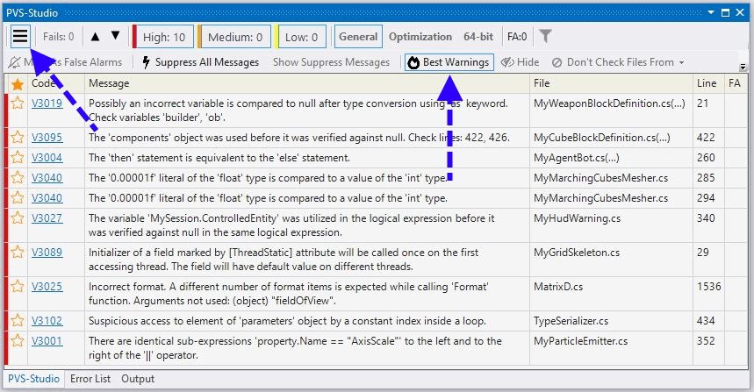This screenshot has width=754, height=392.
Task: Click Suppress All Messages
Action: (x=200, y=62)
